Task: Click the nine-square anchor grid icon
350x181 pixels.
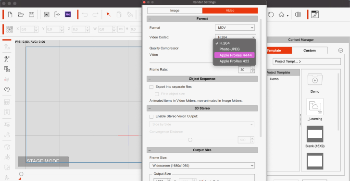Action: coord(10,29)
